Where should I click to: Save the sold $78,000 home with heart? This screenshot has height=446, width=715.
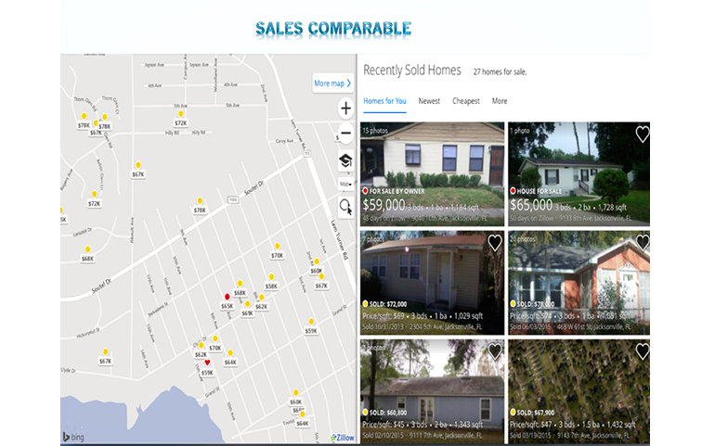point(642,243)
